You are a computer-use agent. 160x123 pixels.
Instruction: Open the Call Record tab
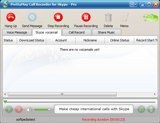(77, 32)
